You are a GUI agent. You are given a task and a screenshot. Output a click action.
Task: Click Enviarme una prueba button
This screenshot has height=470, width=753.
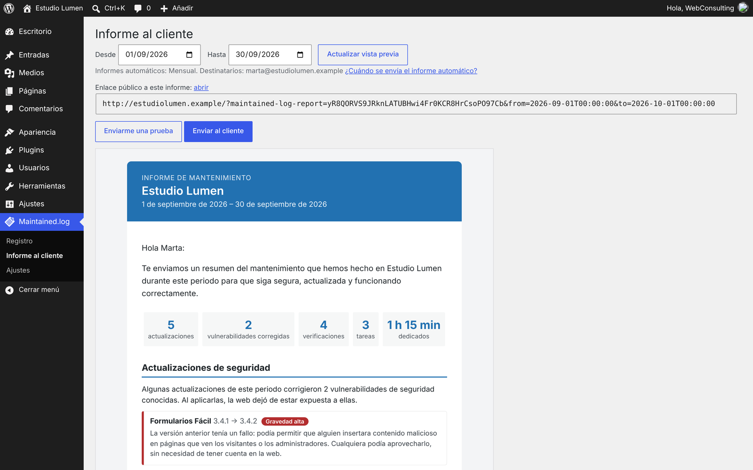(x=138, y=131)
